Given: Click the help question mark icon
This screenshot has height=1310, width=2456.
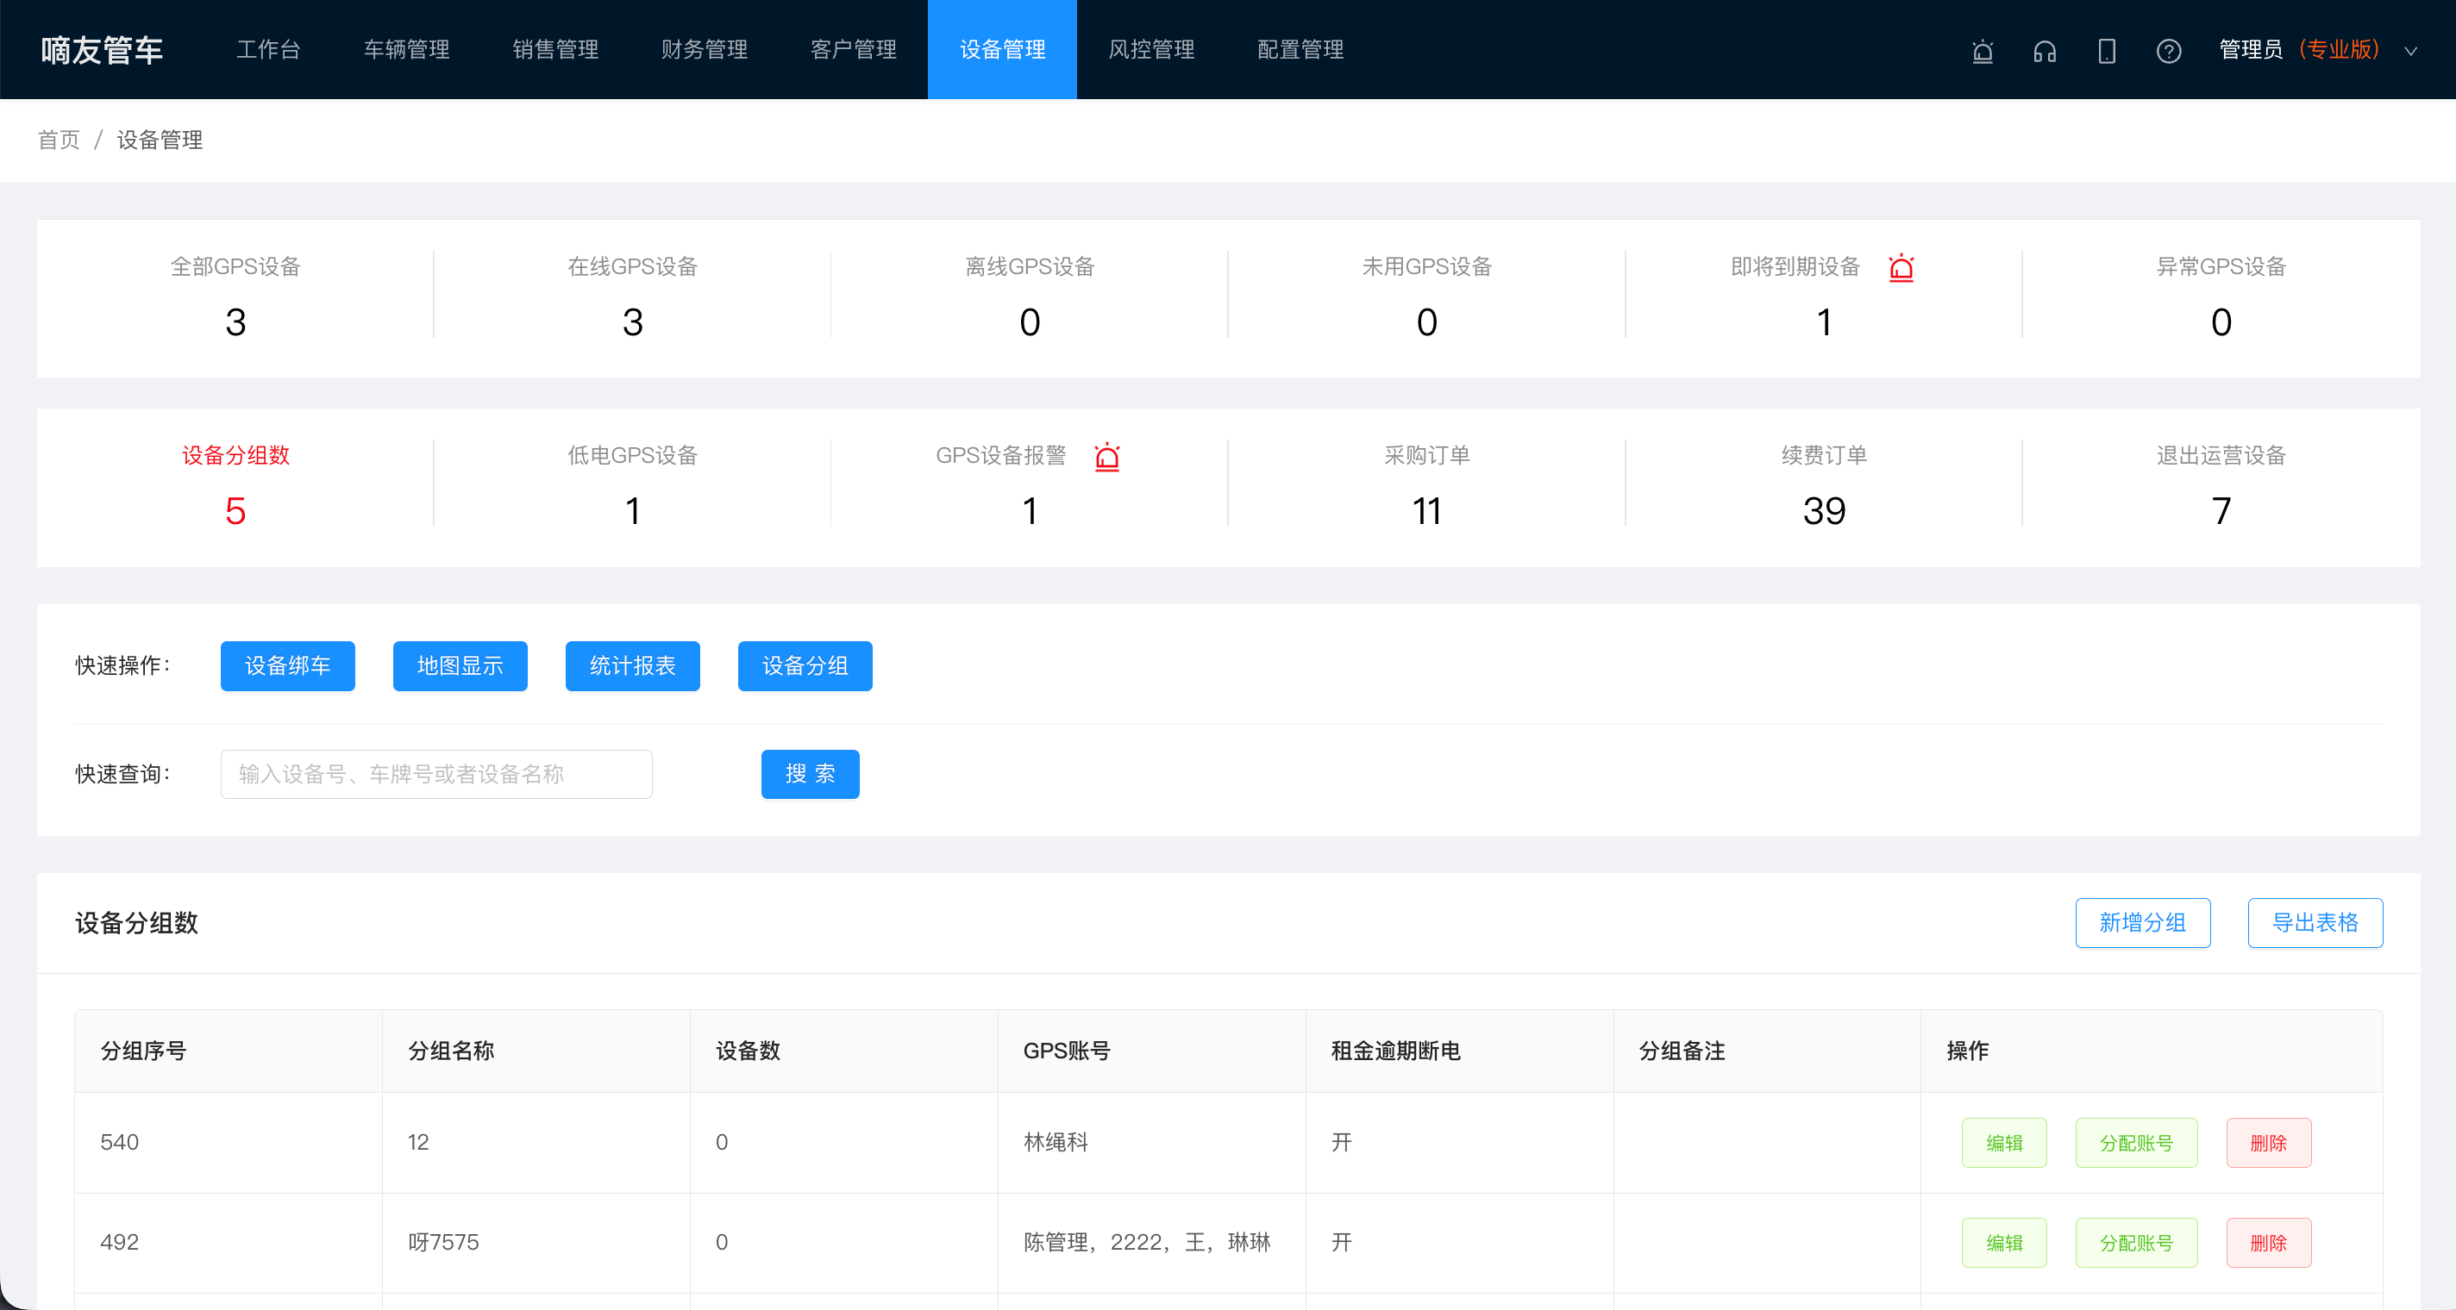Looking at the screenshot, I should [x=2168, y=51].
